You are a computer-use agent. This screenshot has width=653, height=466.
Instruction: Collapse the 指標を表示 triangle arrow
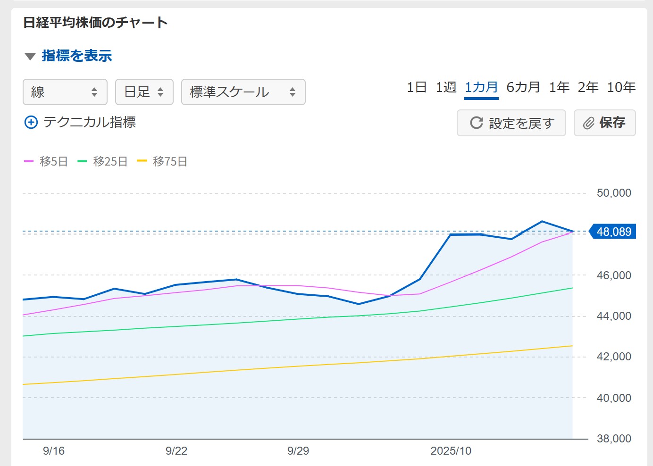[30, 57]
